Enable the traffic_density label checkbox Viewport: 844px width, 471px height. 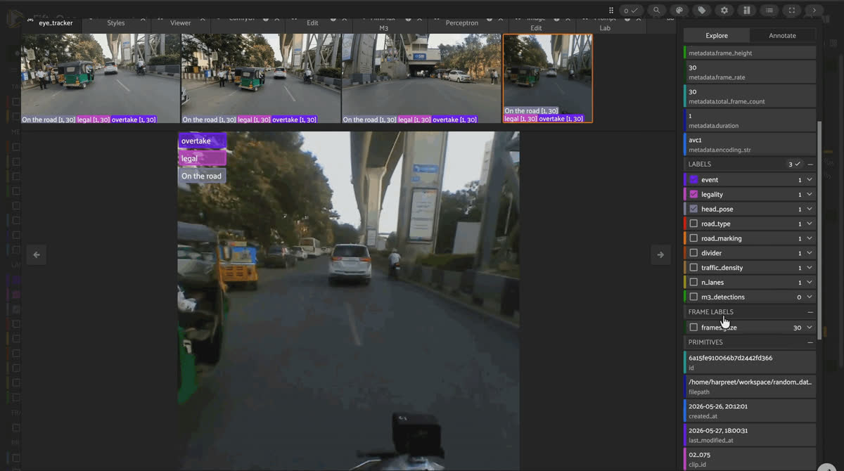[x=693, y=268]
